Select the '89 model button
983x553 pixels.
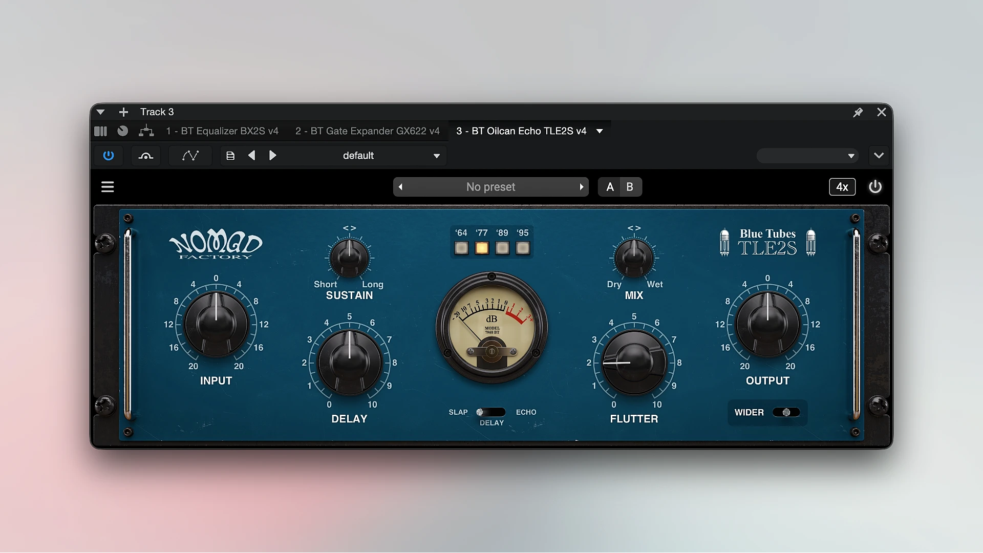click(x=502, y=248)
